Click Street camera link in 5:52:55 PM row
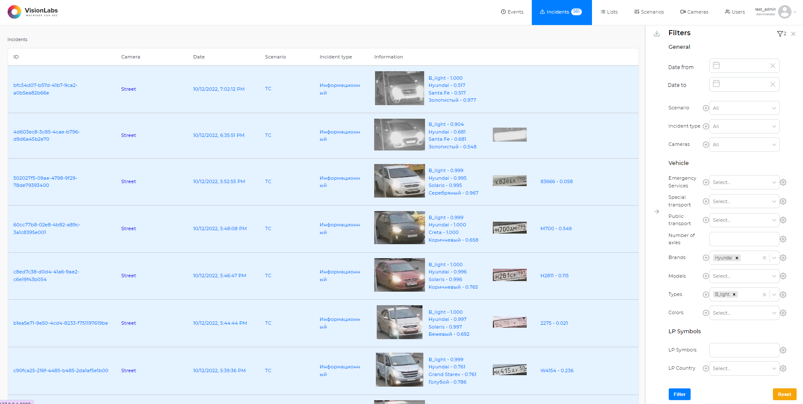 128,181
